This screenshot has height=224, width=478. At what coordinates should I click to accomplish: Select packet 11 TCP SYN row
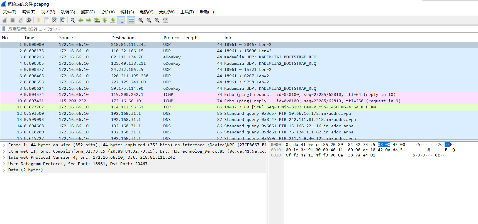(239, 107)
